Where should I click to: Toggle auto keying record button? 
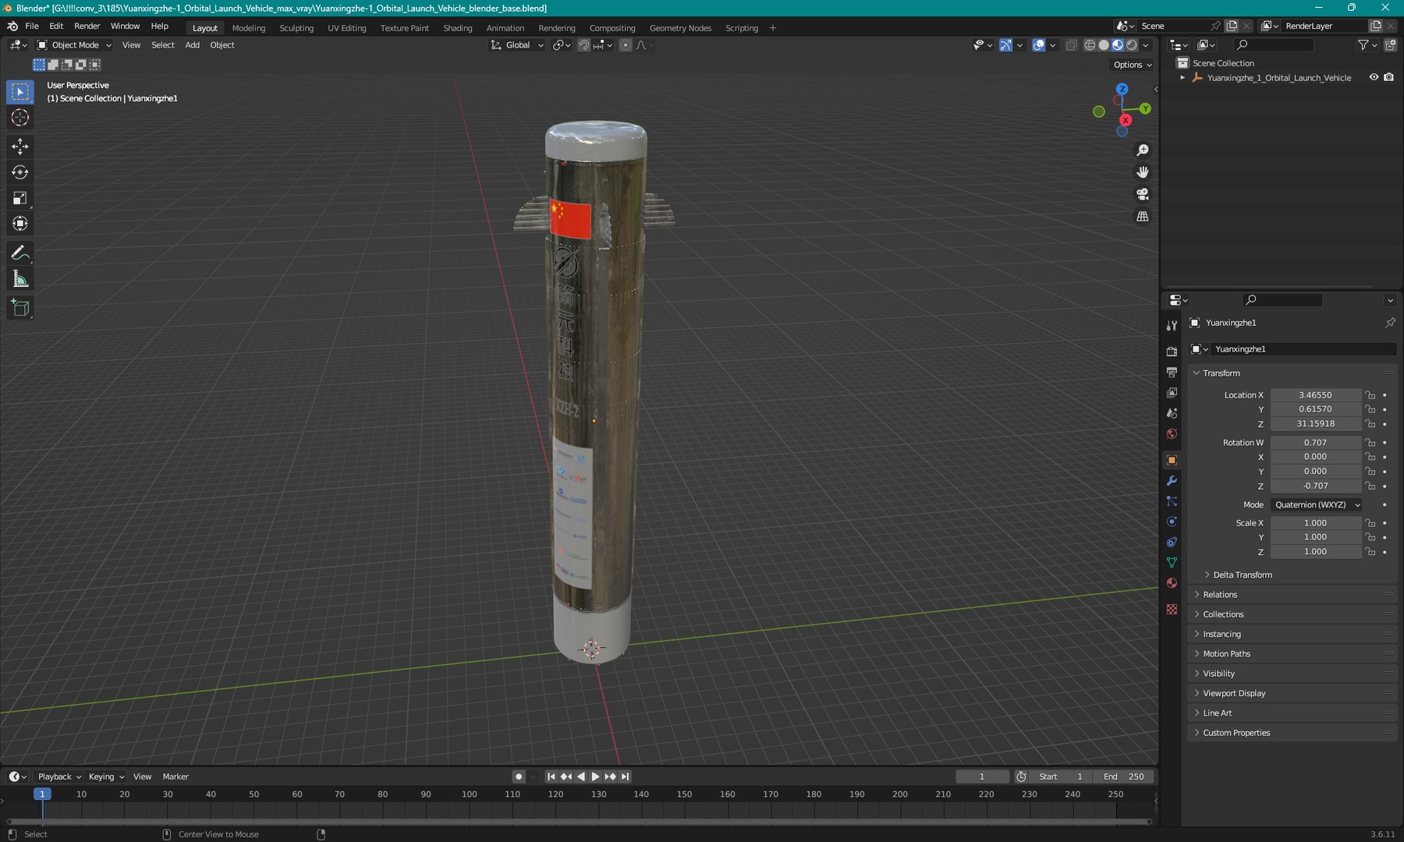tap(518, 777)
